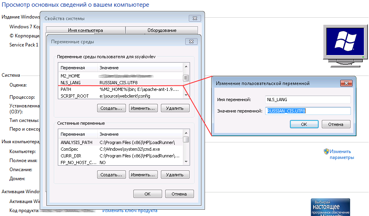This screenshot has width=369, height=216.
Task: Click the Значение column header in user variables
Action: point(140,68)
